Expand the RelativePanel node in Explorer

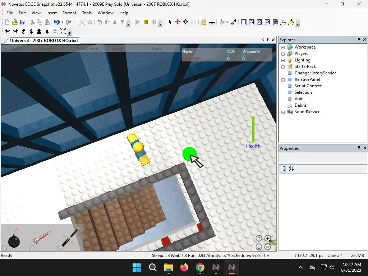283,80
